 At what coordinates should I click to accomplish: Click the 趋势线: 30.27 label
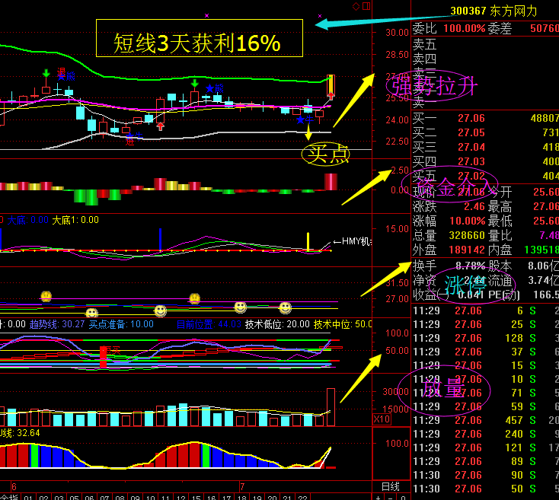[57, 324]
